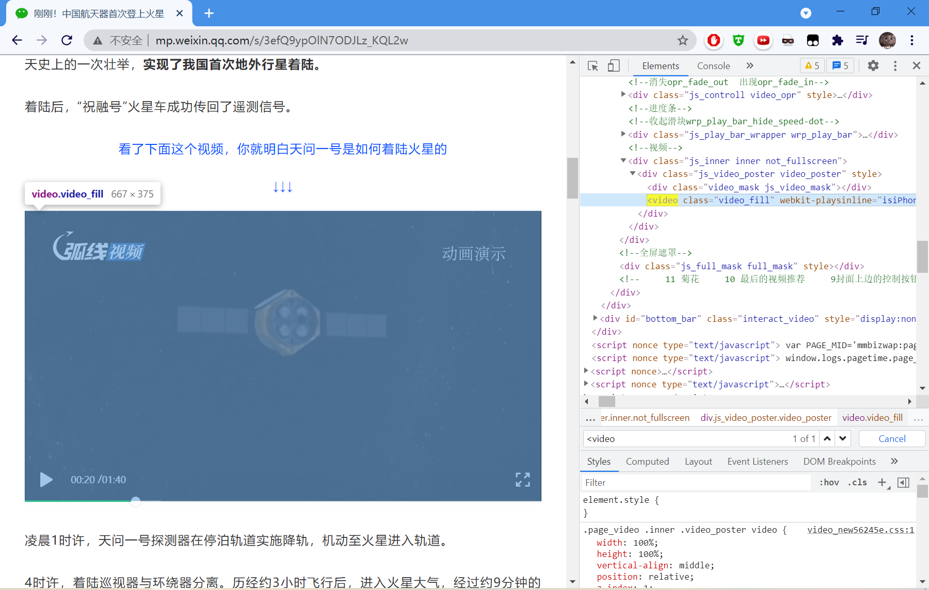
Task: Expand the js_play_bar_wrapper div
Action: 623,134
